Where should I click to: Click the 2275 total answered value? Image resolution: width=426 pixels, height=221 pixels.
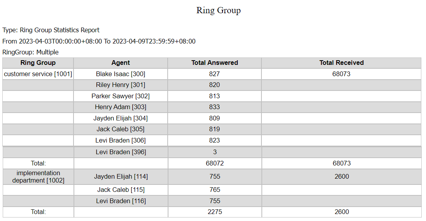214,212
